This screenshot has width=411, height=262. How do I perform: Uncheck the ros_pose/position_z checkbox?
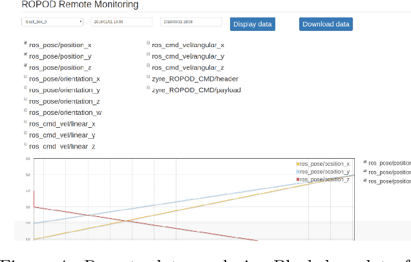tap(26, 66)
